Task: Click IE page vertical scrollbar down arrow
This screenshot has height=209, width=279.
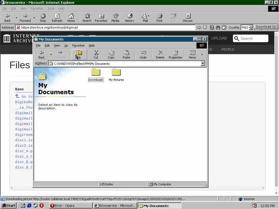Action: pyautogui.click(x=276, y=193)
